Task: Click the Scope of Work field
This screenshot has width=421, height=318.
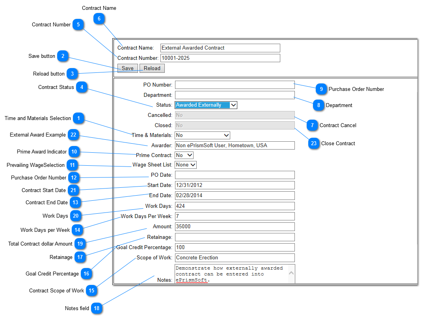Action: pos(235,258)
